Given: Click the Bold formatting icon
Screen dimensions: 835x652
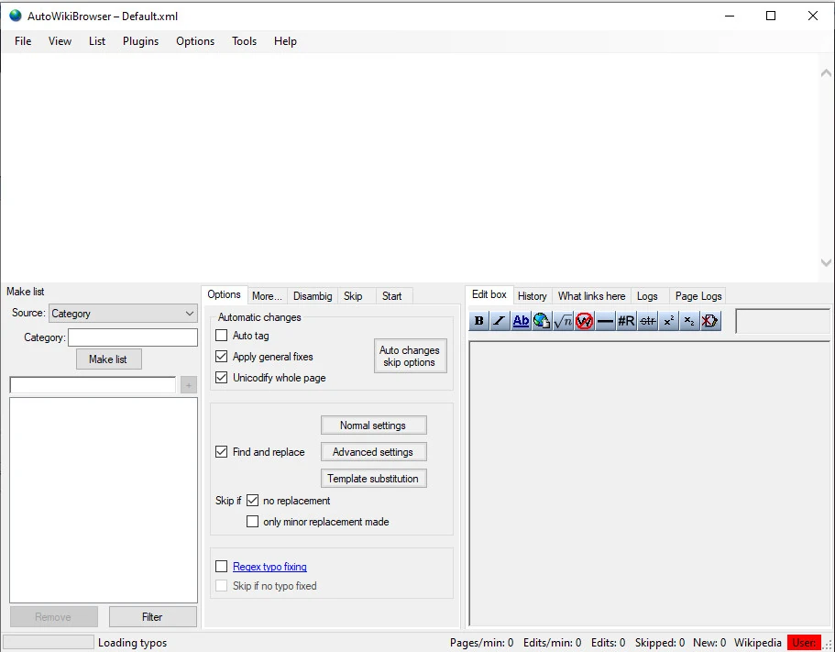Looking at the screenshot, I should 478,321.
